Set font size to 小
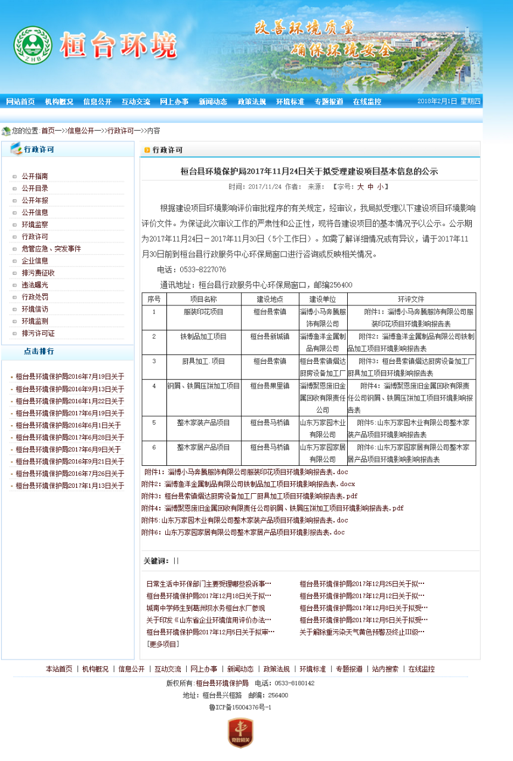This screenshot has height=761, width=513. pos(380,187)
